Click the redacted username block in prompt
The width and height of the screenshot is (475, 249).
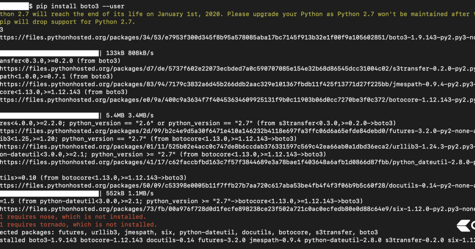coord(14,6)
